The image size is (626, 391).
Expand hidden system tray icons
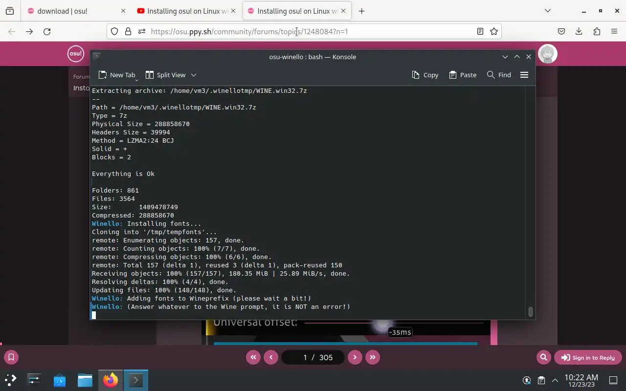point(555,380)
